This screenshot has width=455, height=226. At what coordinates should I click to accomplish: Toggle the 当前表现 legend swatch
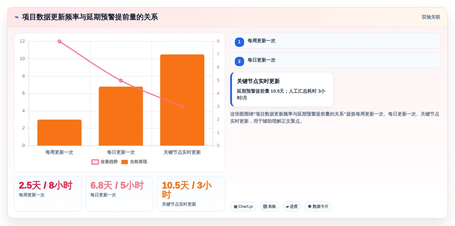point(124,162)
